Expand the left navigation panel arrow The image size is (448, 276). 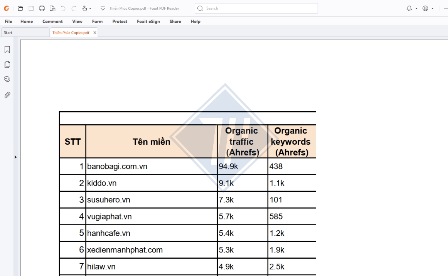coord(15,157)
